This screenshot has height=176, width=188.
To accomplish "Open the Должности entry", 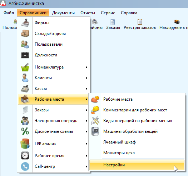I will [54, 55].
